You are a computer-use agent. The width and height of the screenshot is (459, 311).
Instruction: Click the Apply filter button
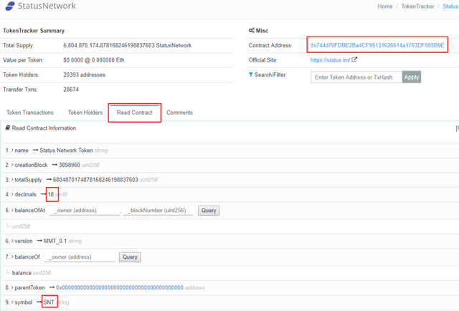click(x=412, y=77)
